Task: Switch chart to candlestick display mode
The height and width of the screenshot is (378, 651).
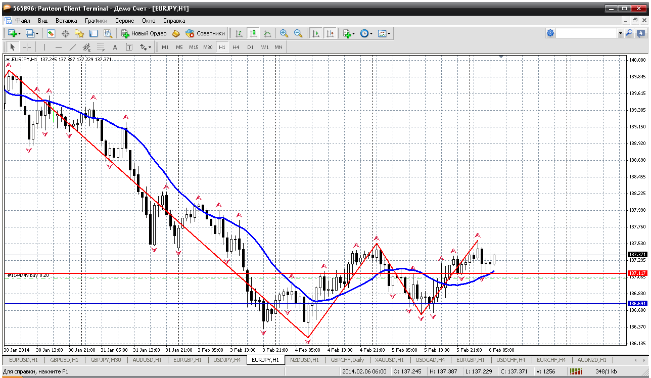Action: pos(253,33)
